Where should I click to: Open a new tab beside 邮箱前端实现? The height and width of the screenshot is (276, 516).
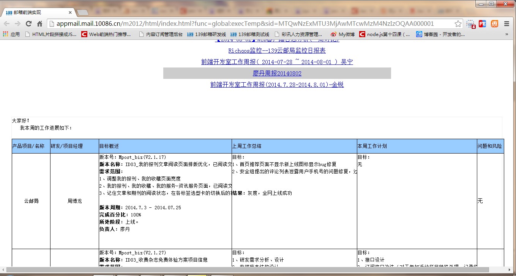[x=82, y=13]
